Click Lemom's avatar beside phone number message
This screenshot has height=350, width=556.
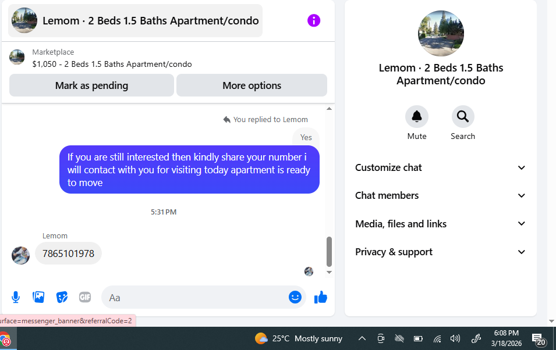pyautogui.click(x=20, y=255)
